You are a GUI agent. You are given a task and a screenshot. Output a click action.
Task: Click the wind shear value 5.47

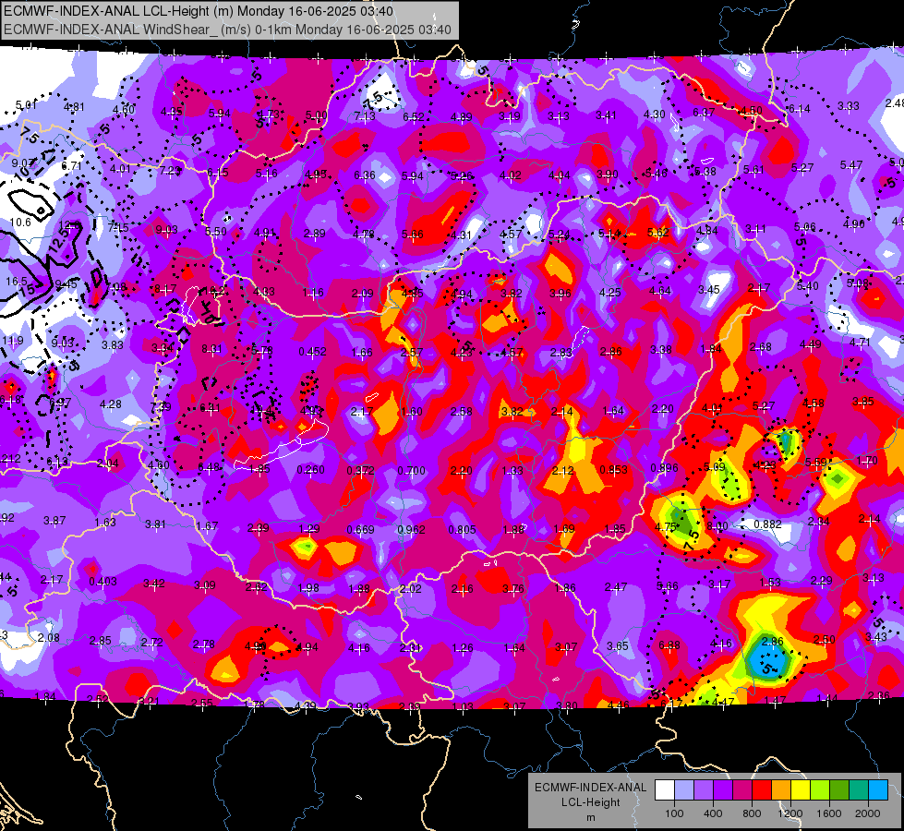click(851, 165)
